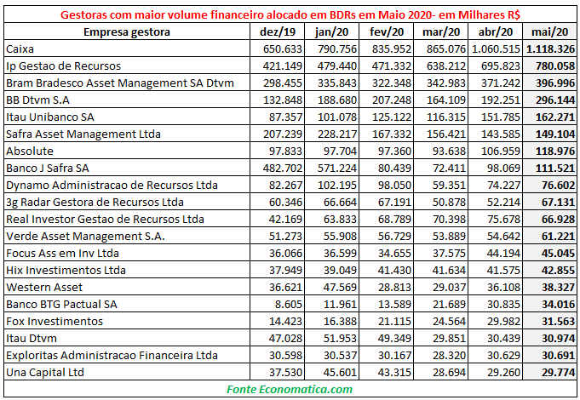Screen dimensions: 580x400
Task: Select BB Dtvm's value 296.144
Action: (x=555, y=100)
